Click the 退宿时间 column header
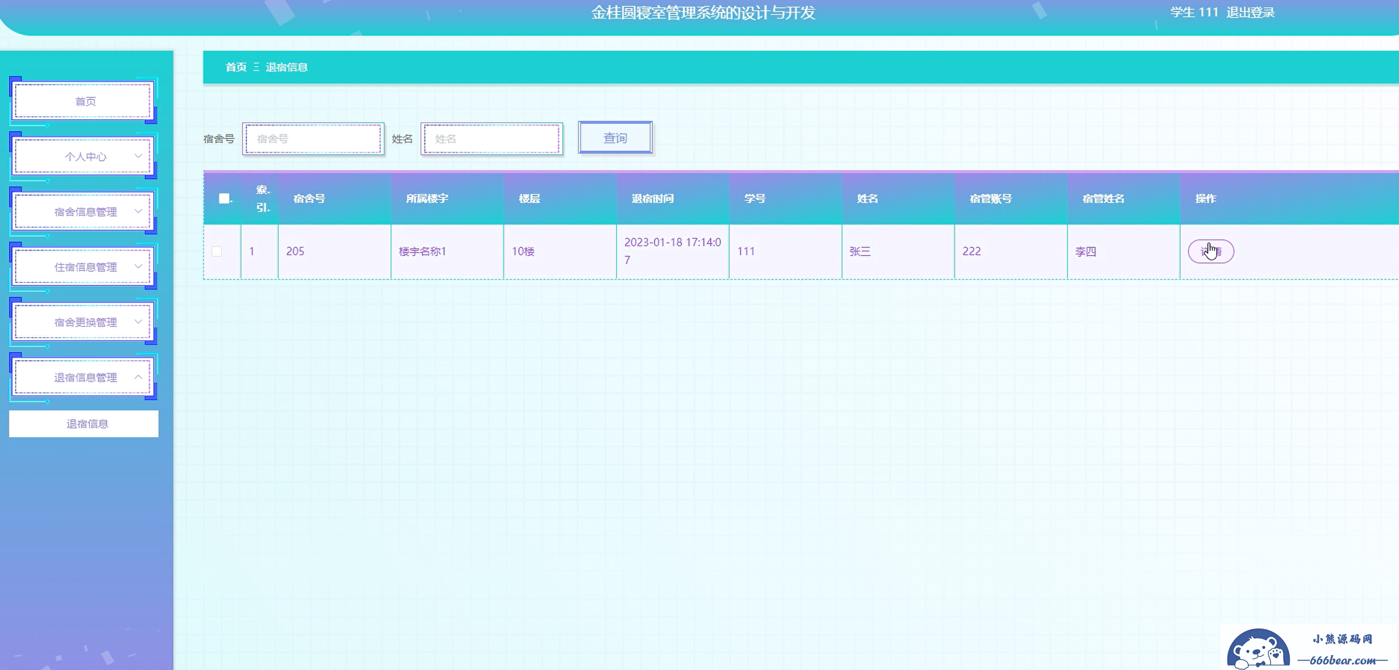 652,199
